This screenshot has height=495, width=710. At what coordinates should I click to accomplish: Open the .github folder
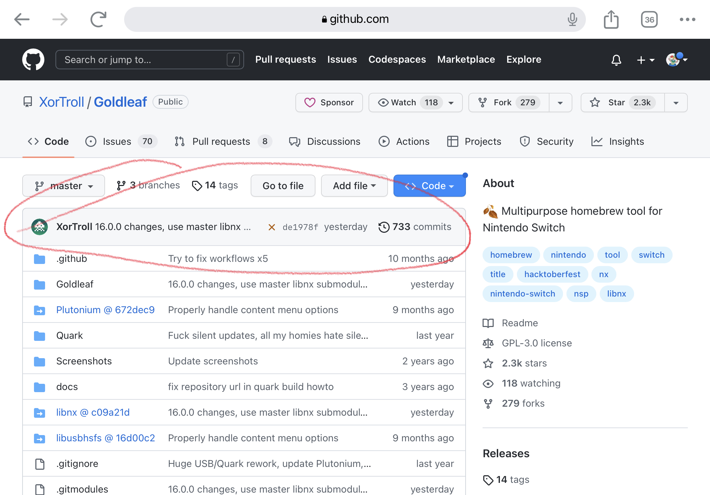[x=72, y=259]
